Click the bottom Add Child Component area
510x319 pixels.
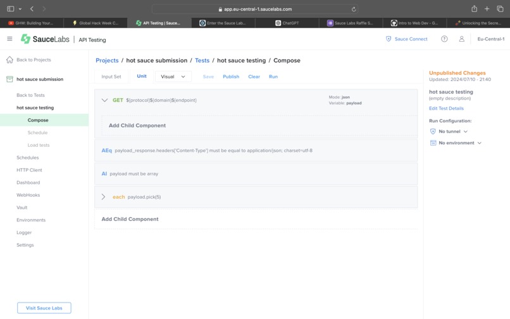coord(256,219)
